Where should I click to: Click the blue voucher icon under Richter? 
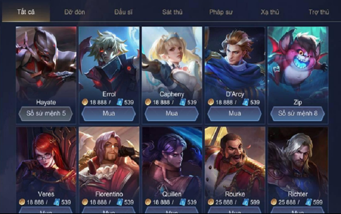pos(308,202)
